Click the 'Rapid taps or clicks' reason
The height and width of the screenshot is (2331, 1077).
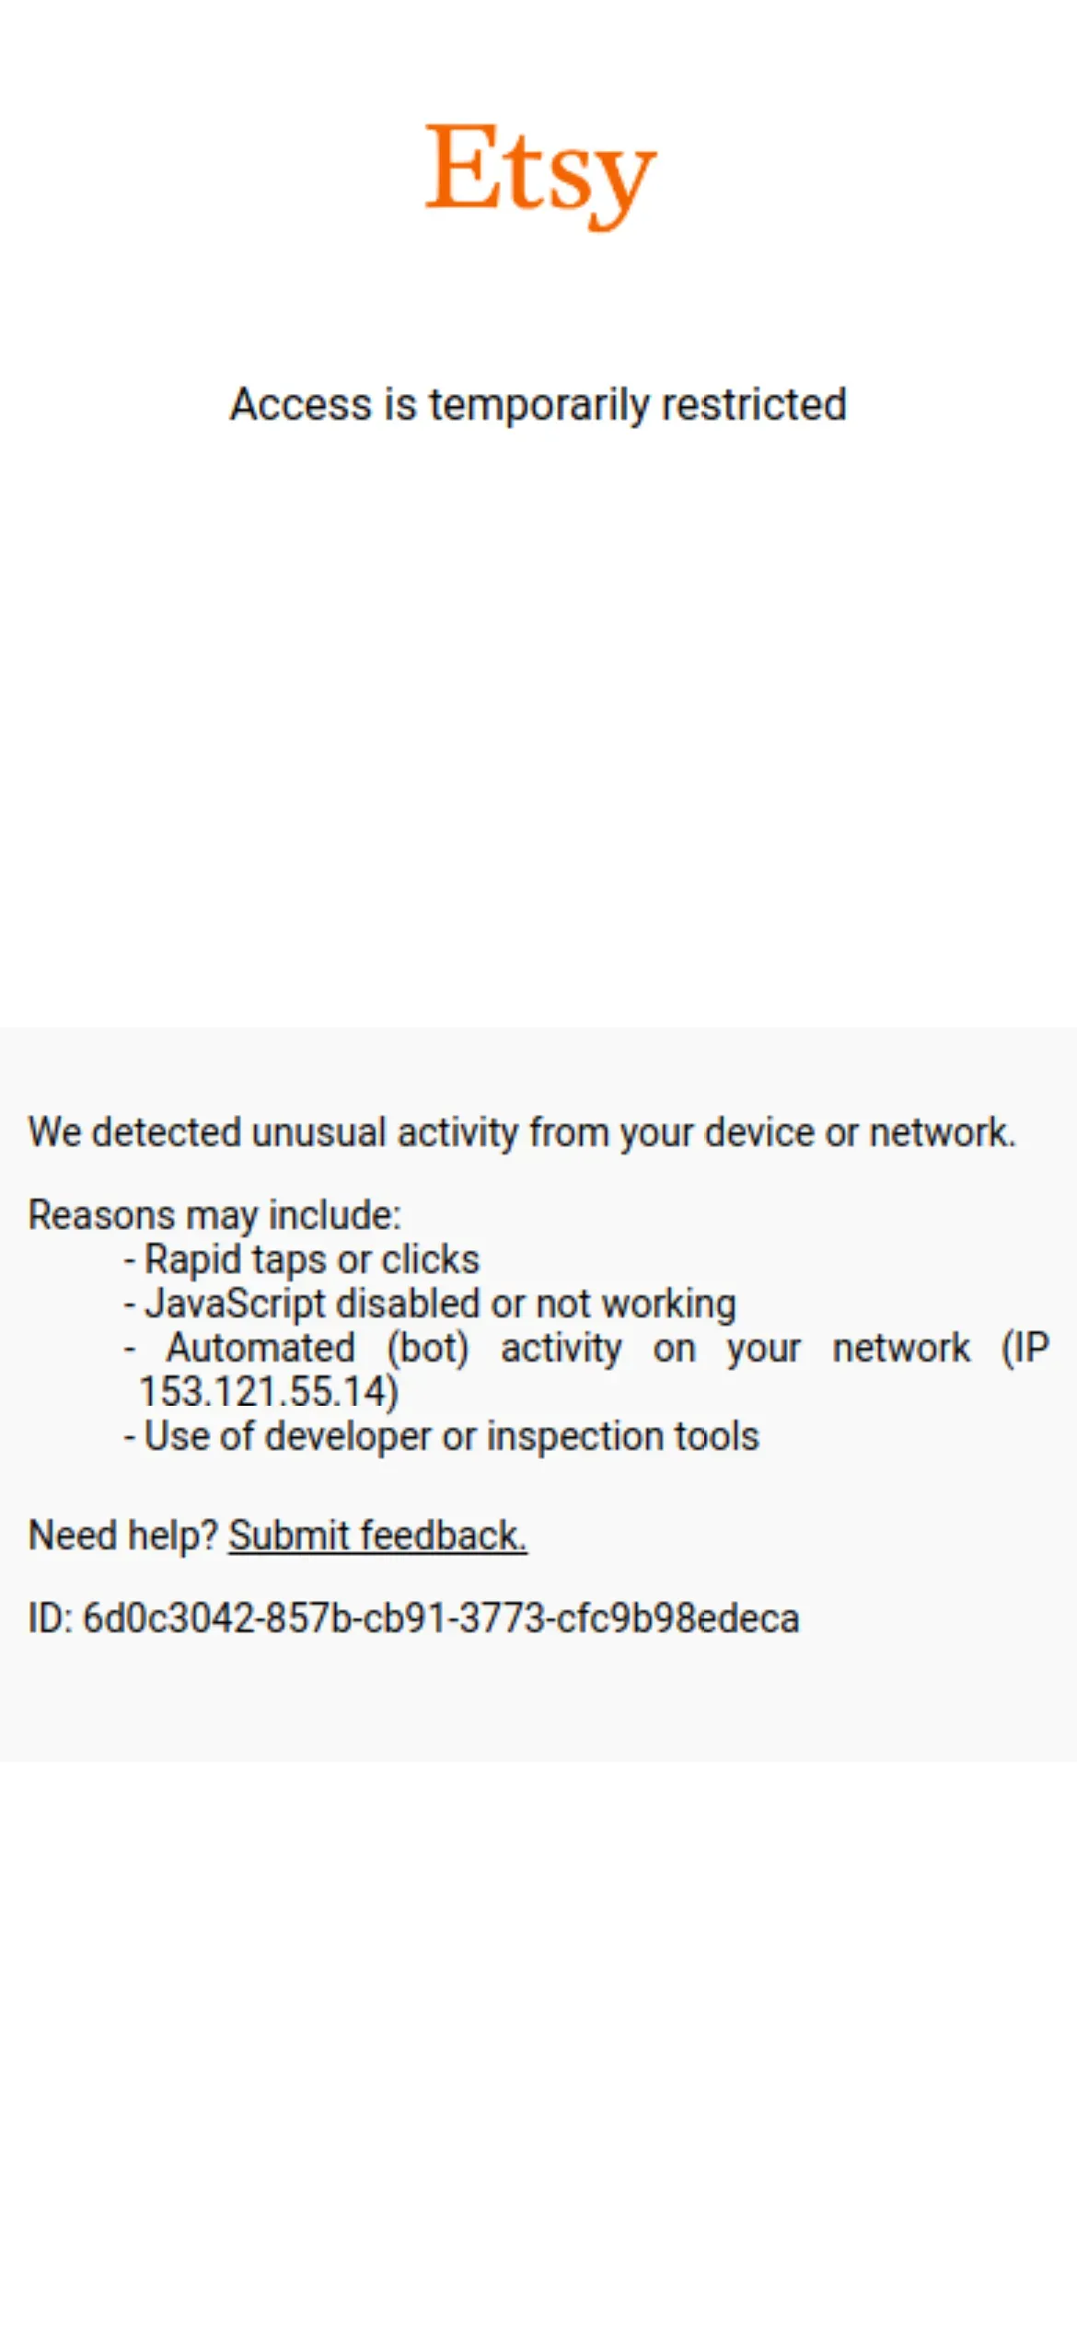click(311, 1259)
